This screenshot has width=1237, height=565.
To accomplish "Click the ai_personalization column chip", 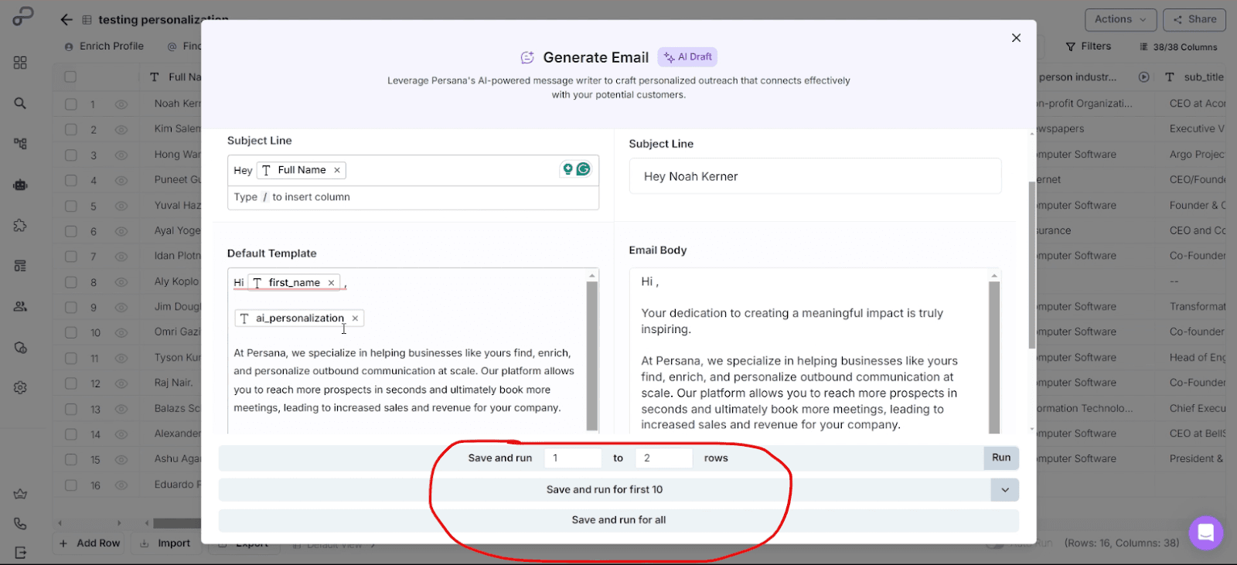I will (x=299, y=318).
